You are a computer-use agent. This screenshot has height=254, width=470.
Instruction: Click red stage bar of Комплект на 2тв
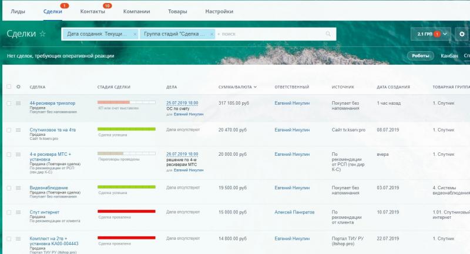(126, 238)
